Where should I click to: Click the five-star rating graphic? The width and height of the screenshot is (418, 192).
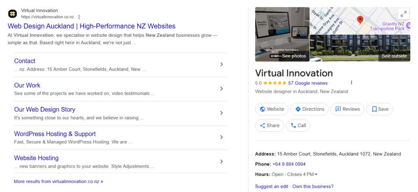[275, 83]
